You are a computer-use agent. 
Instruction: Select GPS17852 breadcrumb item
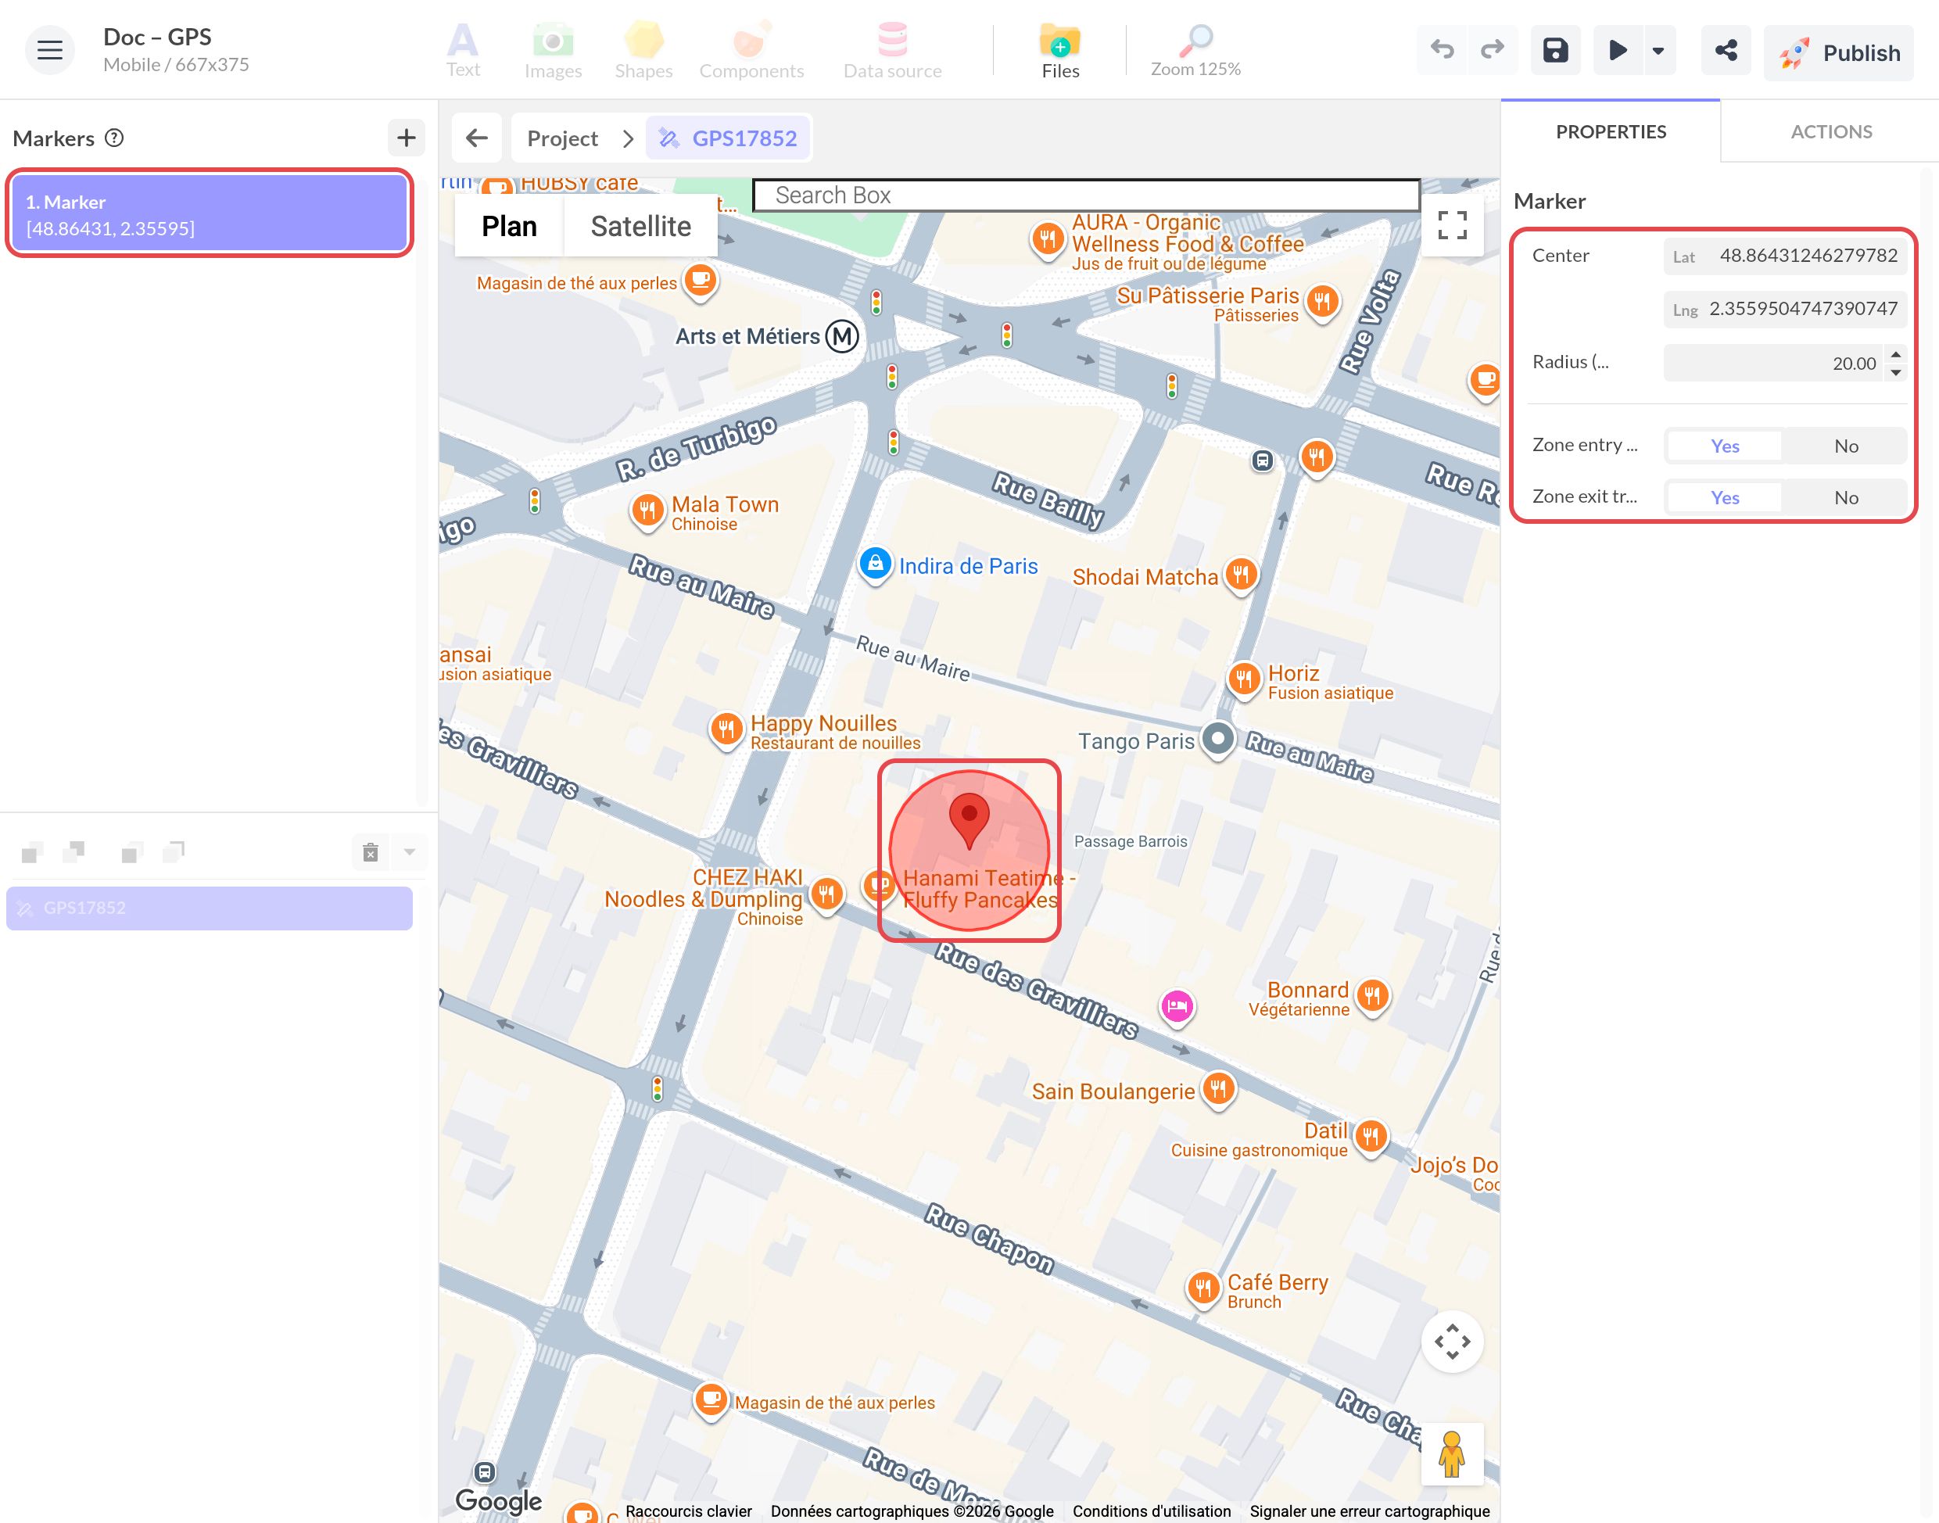point(729,138)
